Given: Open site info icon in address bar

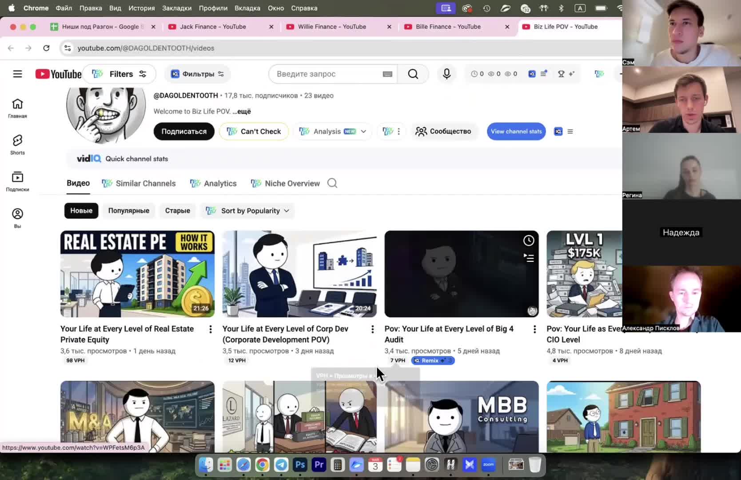Looking at the screenshot, I should click(x=68, y=48).
